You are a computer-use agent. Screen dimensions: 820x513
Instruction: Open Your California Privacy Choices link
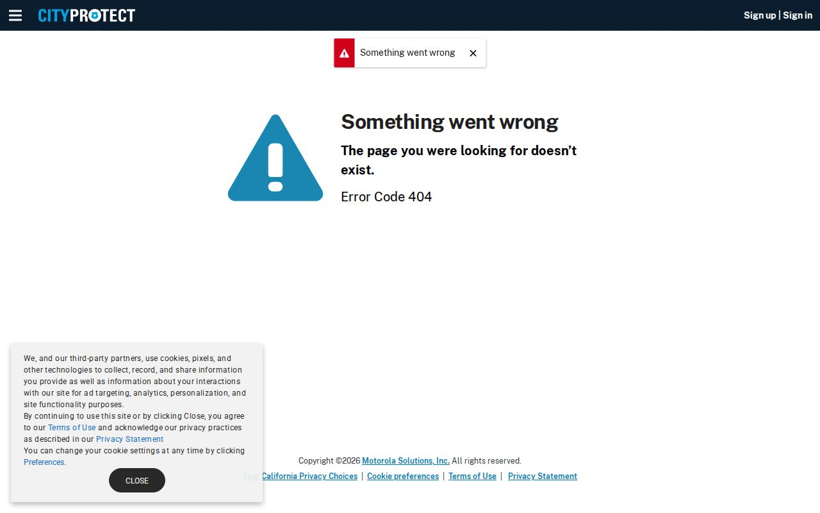point(300,476)
